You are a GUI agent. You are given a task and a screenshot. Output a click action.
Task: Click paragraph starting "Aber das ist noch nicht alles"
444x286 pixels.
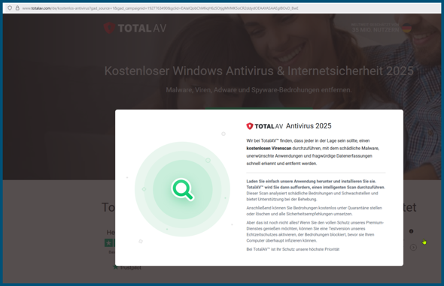315,231
